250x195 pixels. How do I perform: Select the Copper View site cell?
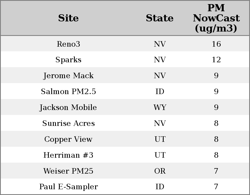point(68,139)
